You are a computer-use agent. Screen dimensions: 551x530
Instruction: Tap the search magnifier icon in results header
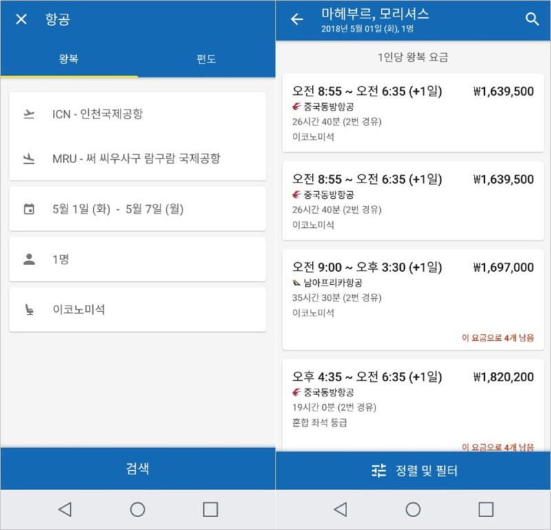[x=532, y=19]
